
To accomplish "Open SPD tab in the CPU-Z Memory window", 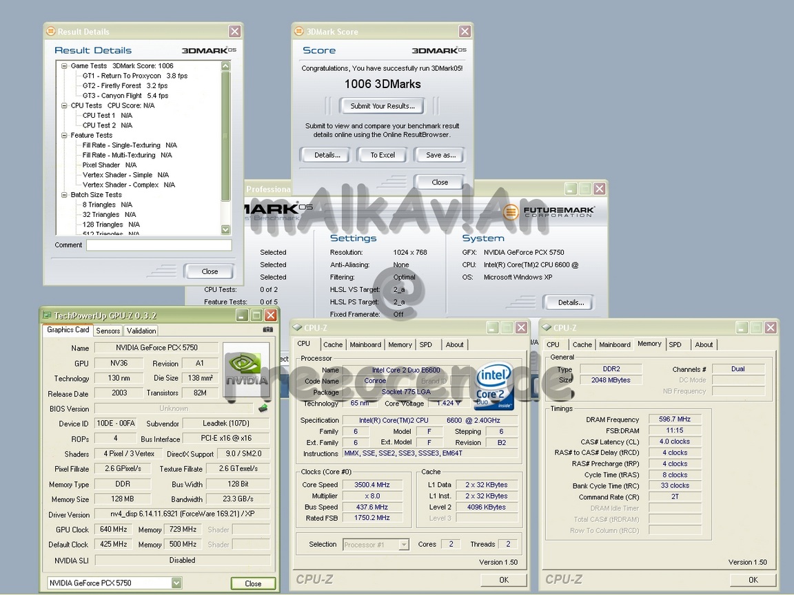I will pos(675,344).
